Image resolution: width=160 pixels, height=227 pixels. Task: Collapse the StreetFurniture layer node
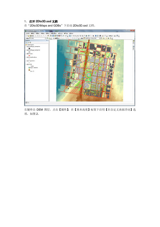pos(26,57)
